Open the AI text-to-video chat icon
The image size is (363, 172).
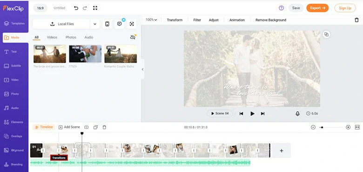120,24
